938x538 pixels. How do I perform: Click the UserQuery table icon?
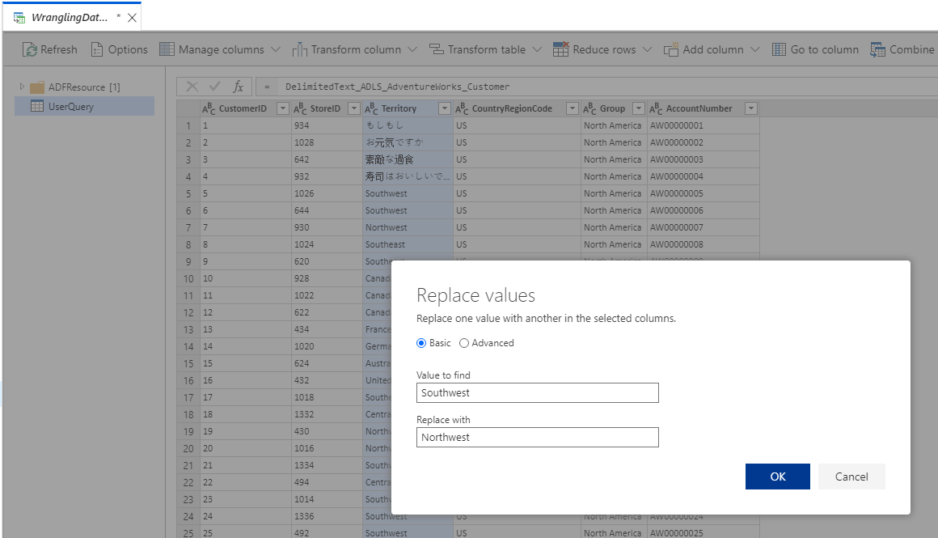pyautogui.click(x=37, y=107)
